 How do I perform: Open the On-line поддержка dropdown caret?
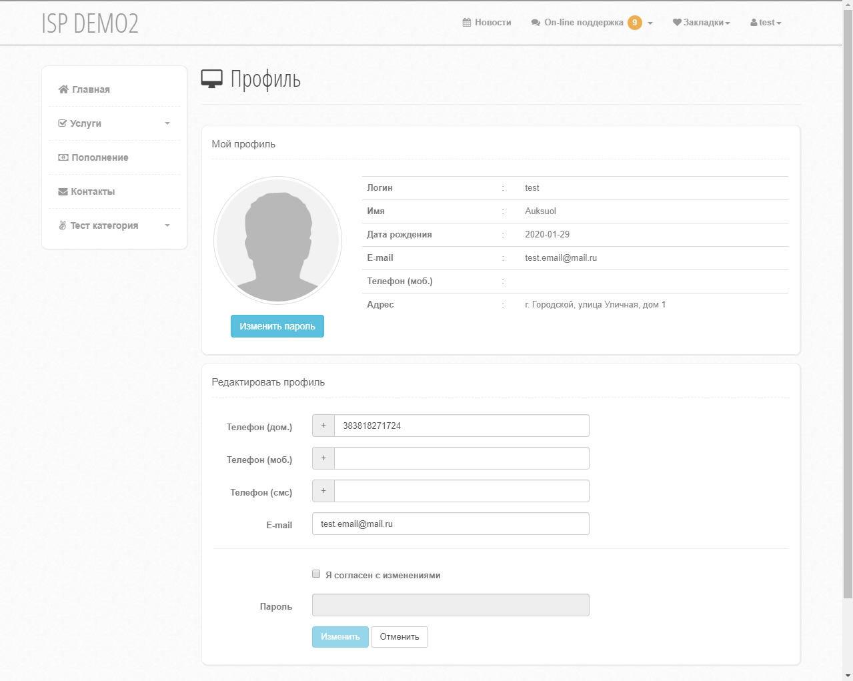pyautogui.click(x=650, y=23)
